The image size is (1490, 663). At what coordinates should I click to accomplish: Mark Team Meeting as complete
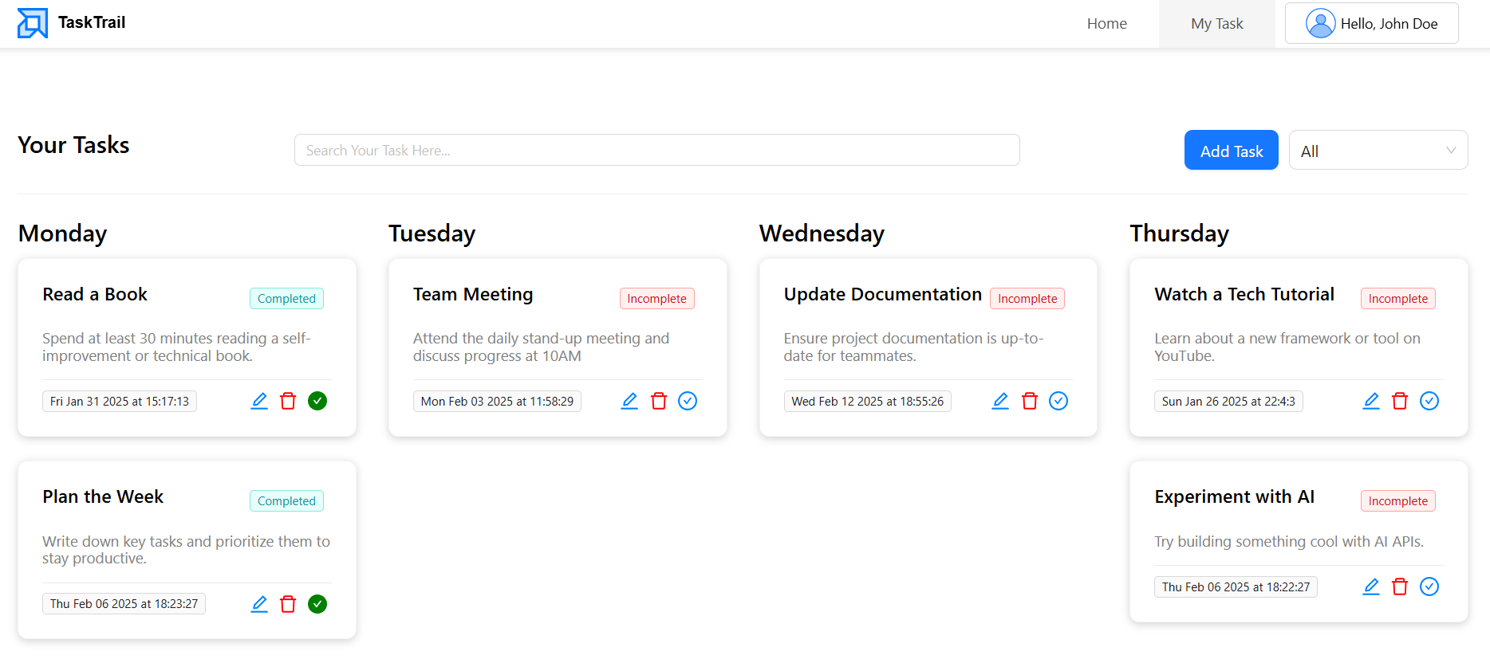[x=688, y=401]
